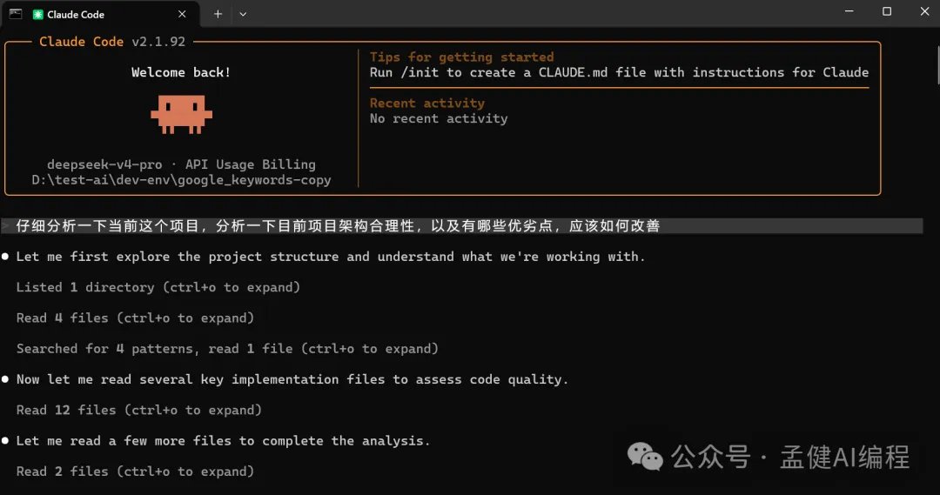Expand the "Read 4 files" output line
The width and height of the screenshot is (940, 495).
tap(135, 318)
